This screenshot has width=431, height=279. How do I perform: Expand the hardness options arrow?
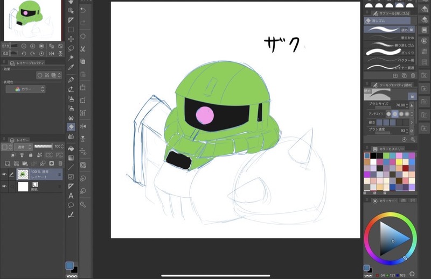click(412, 123)
